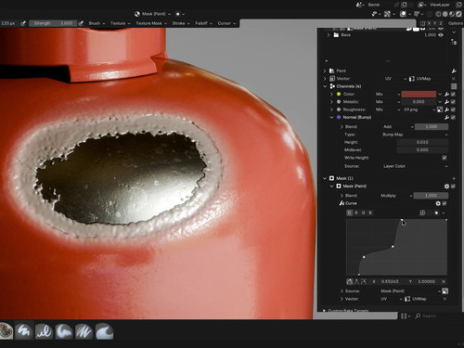
Task: Select the third scribble brush preset
Action: pyautogui.click(x=44, y=331)
